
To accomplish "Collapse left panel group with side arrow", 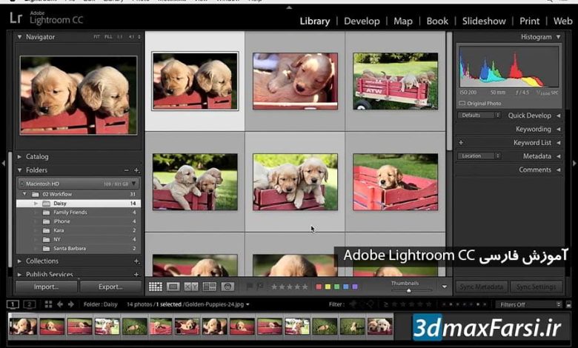I will pyautogui.click(x=3, y=163).
